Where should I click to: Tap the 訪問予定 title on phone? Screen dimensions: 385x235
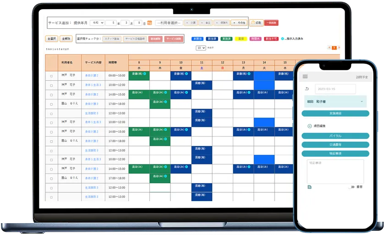pos(362,77)
